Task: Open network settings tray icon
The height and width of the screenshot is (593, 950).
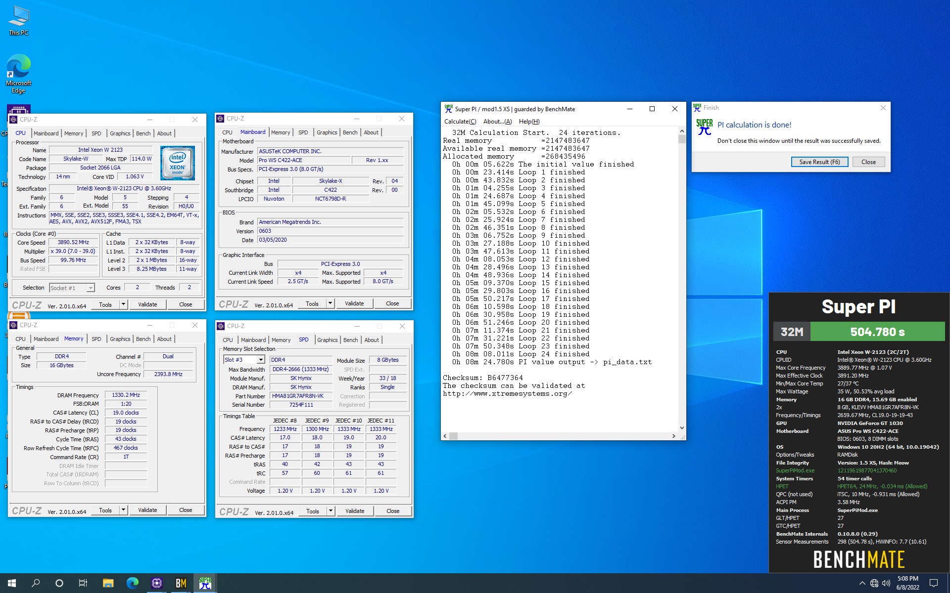Action: click(874, 583)
